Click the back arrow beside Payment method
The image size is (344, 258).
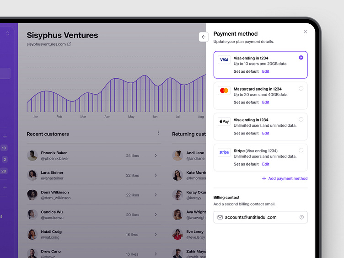(204, 37)
